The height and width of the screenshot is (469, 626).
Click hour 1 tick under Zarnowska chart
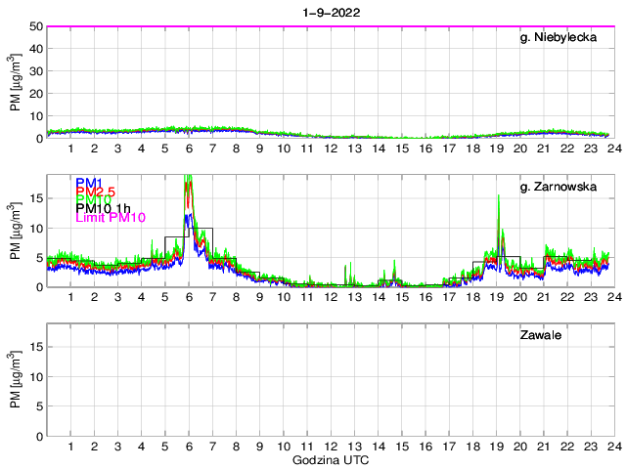click(x=71, y=297)
